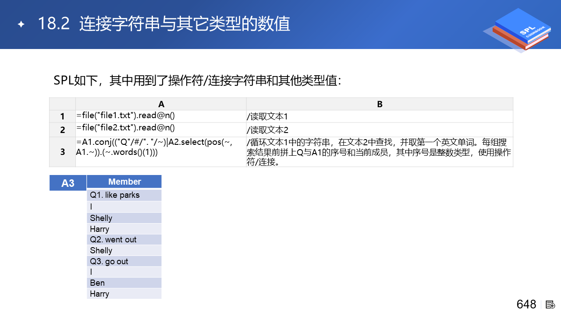
Task: Click the cell reading =file("file1.txt").read@n()
Action: (x=161, y=116)
